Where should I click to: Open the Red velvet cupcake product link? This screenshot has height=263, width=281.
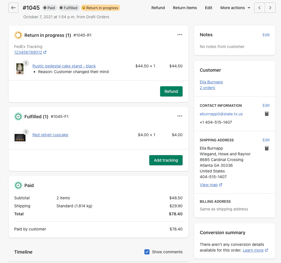50,135
